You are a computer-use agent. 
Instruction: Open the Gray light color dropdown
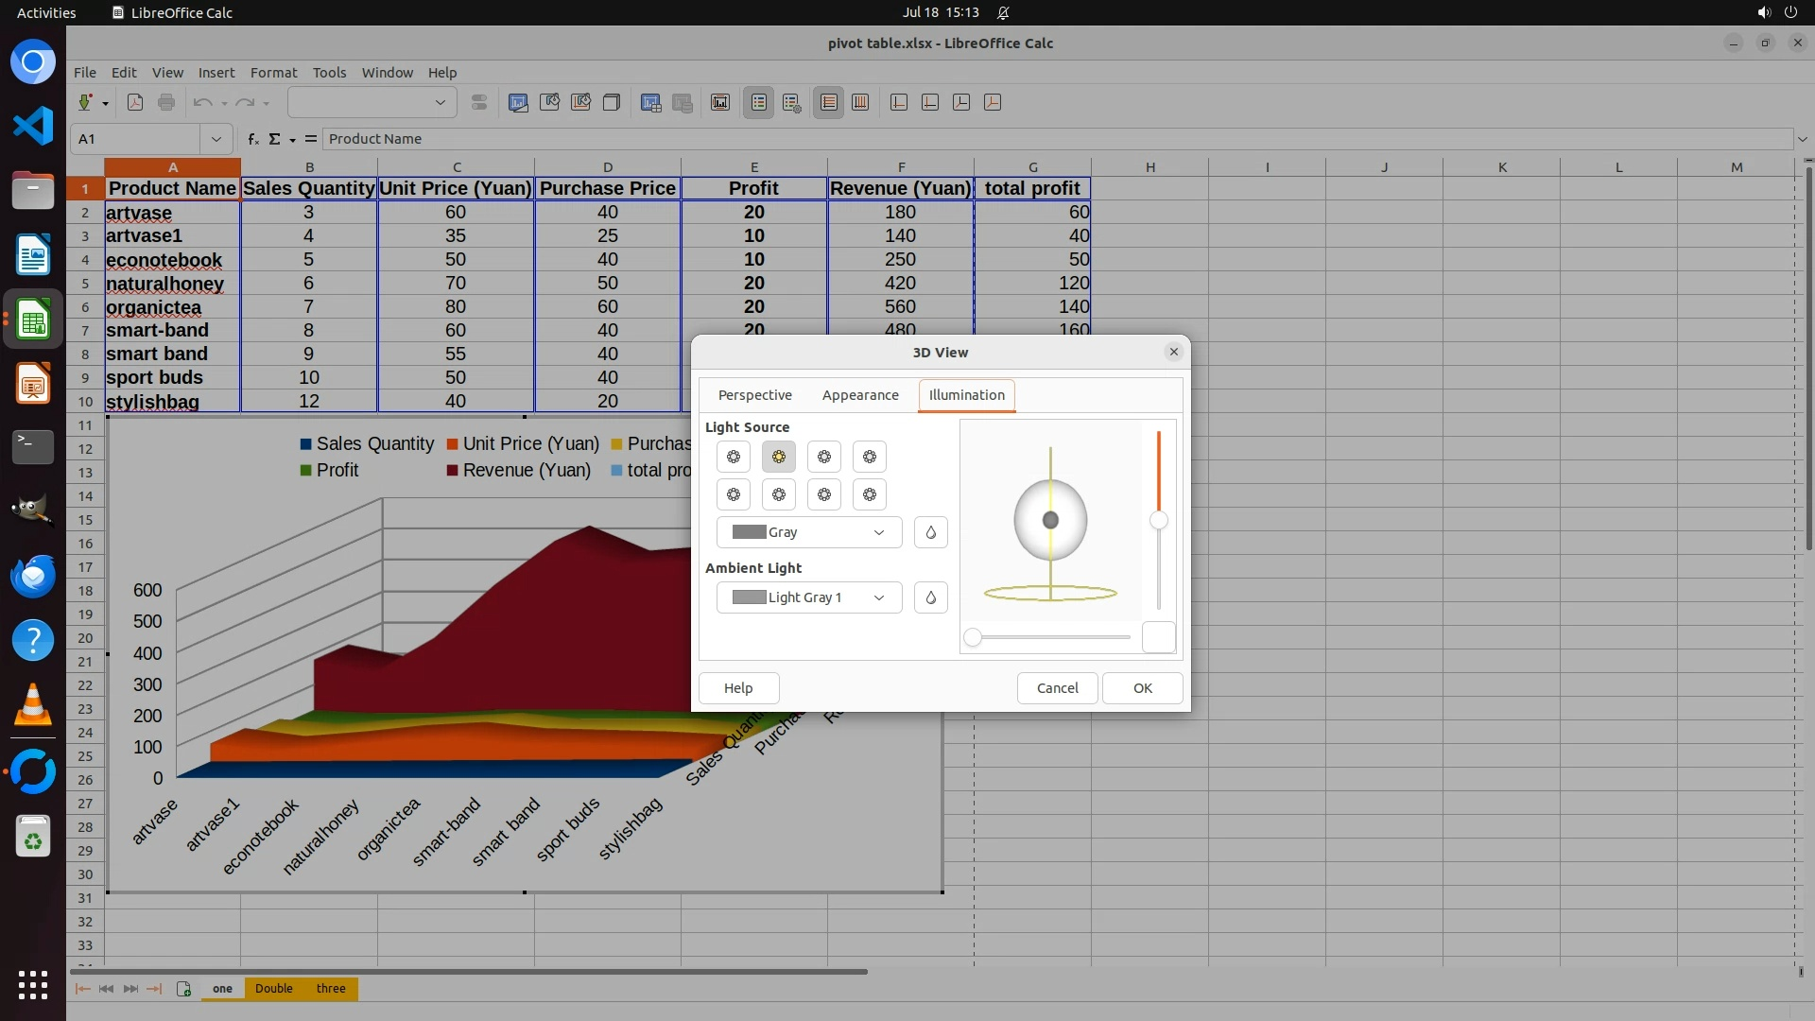pyautogui.click(x=808, y=532)
